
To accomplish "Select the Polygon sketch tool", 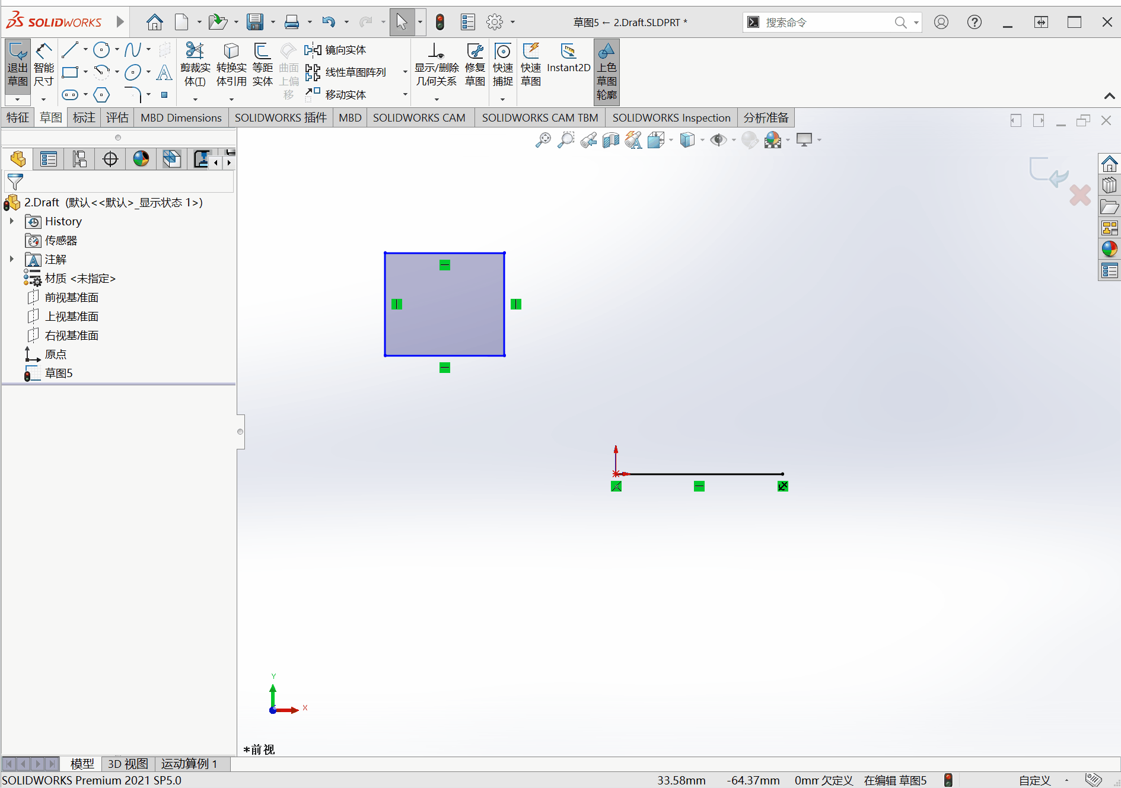I will pyautogui.click(x=101, y=95).
